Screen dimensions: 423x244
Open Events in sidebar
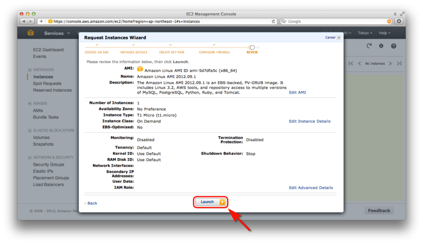(40, 57)
